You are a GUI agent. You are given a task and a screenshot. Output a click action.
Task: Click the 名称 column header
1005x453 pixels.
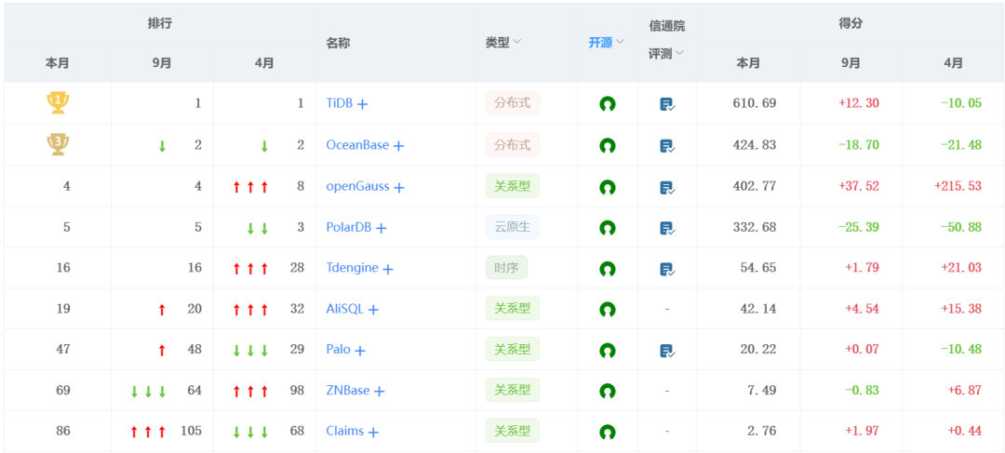(x=339, y=43)
